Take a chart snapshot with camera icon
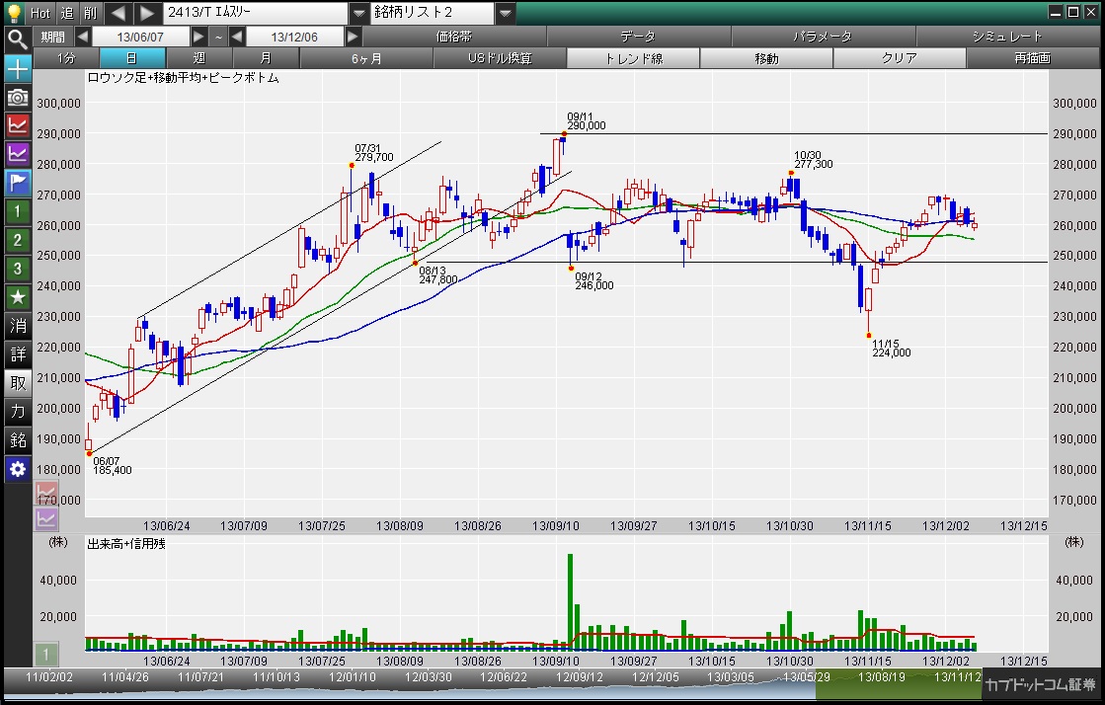Screen dimensions: 1105x705 18,97
